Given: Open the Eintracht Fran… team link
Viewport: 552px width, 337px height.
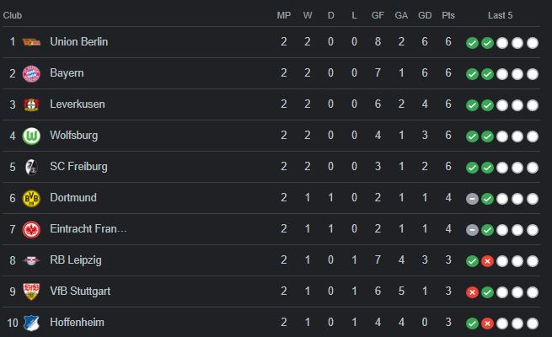Looking at the screenshot, I should coord(88,228).
